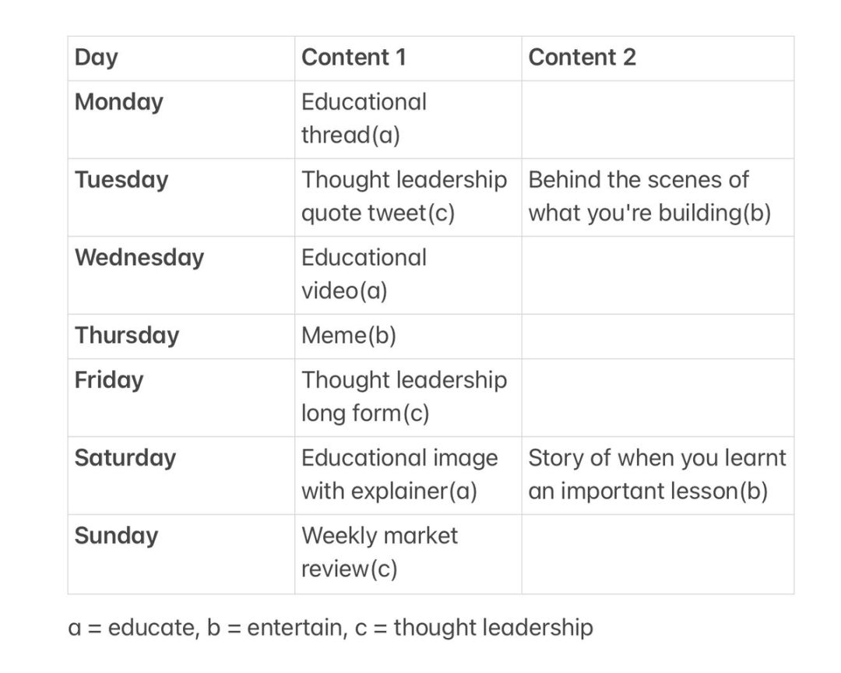This screenshot has height=673, width=841.
Task: Select the Thursday cell
Action: (127, 336)
